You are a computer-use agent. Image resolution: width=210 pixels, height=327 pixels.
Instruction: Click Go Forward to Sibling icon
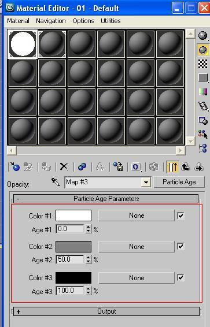point(199,167)
